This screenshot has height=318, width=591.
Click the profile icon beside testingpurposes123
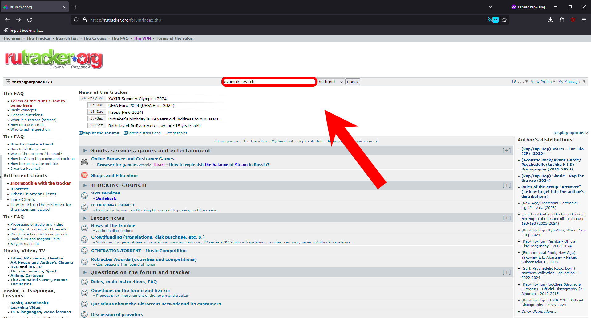point(8,82)
